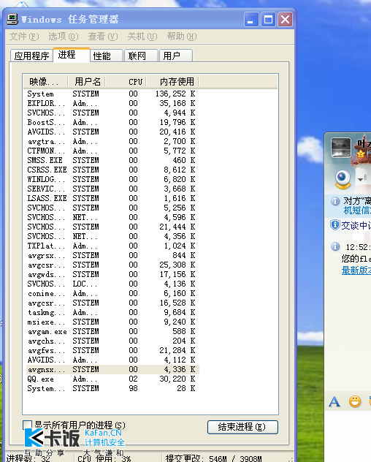The image size is (371, 462).
Task: Select the TXPlat... process row
Action: click(112, 246)
